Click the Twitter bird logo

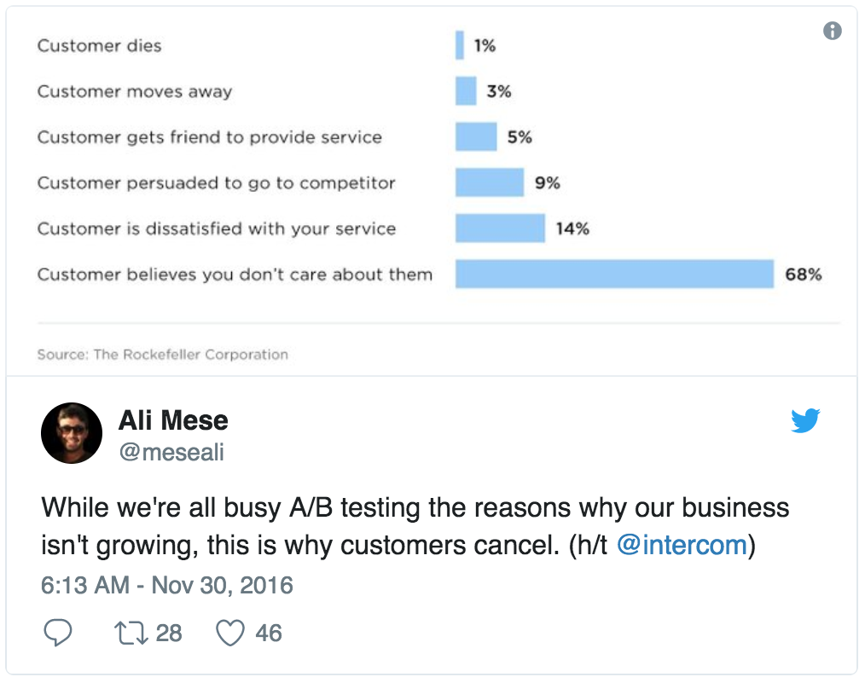pyautogui.click(x=804, y=421)
